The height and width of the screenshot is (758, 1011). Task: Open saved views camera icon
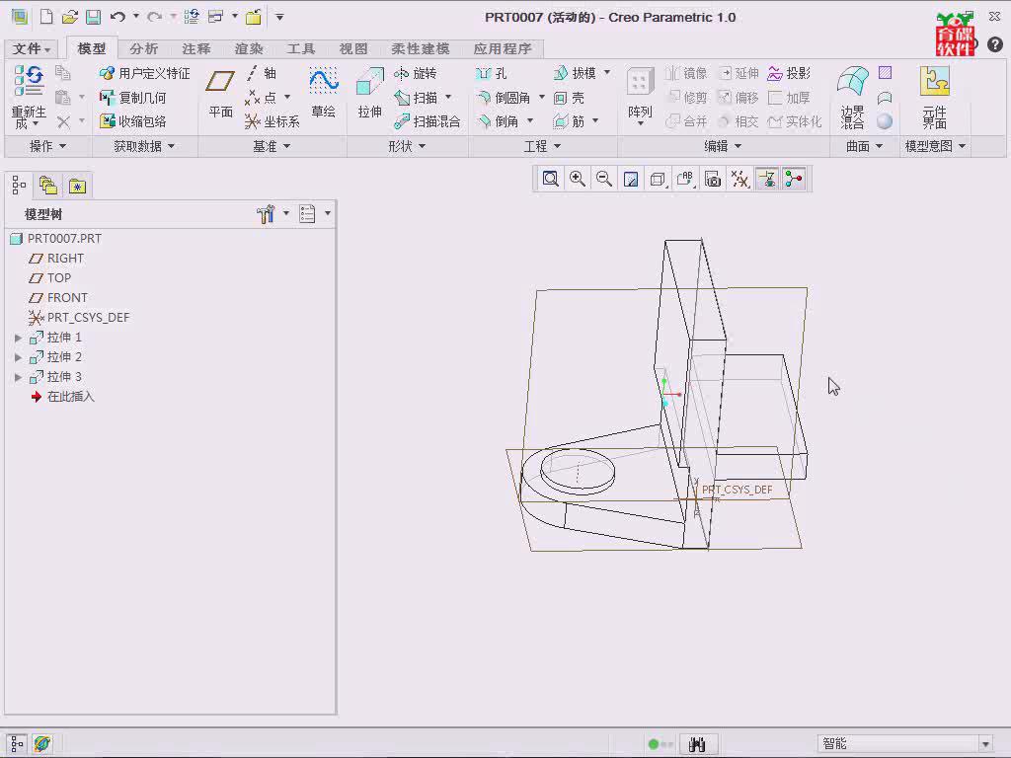click(x=713, y=179)
